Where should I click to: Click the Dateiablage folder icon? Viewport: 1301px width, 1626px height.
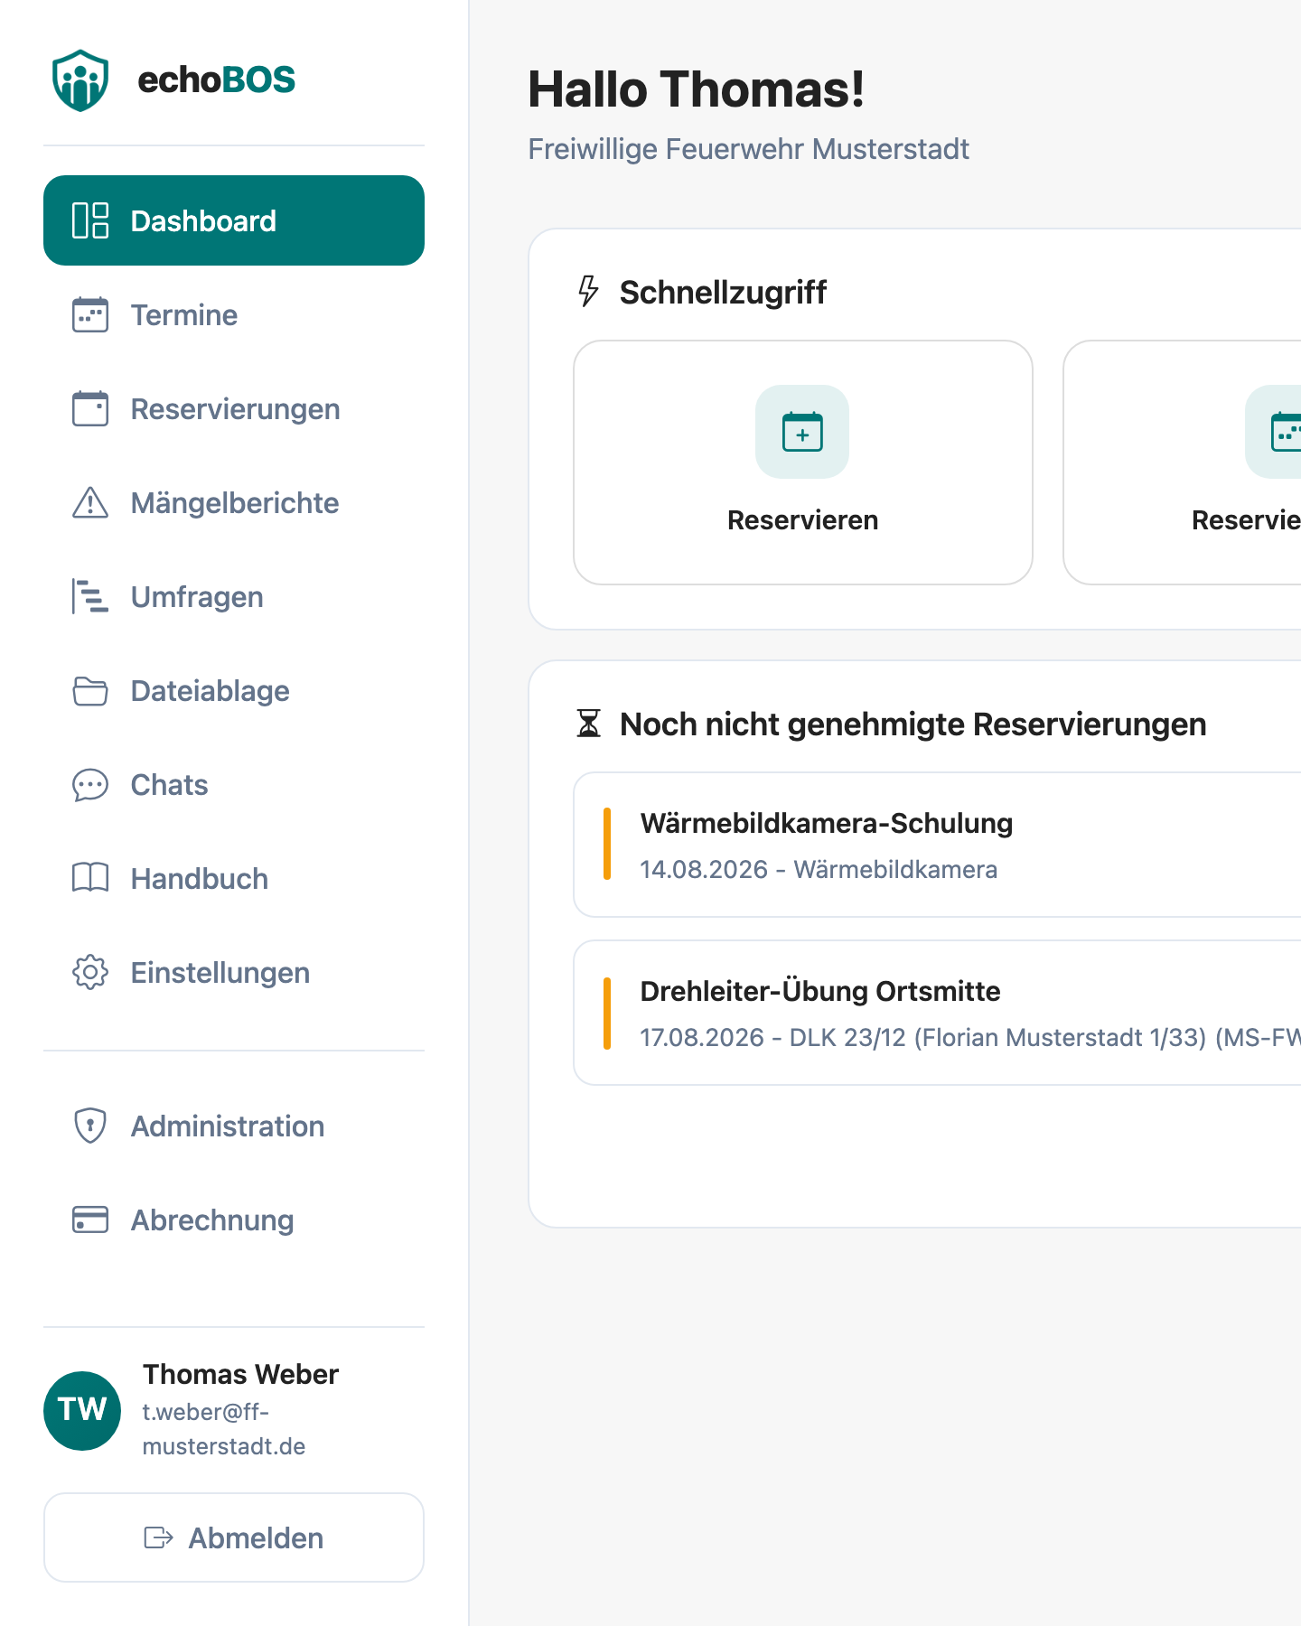[x=90, y=690]
